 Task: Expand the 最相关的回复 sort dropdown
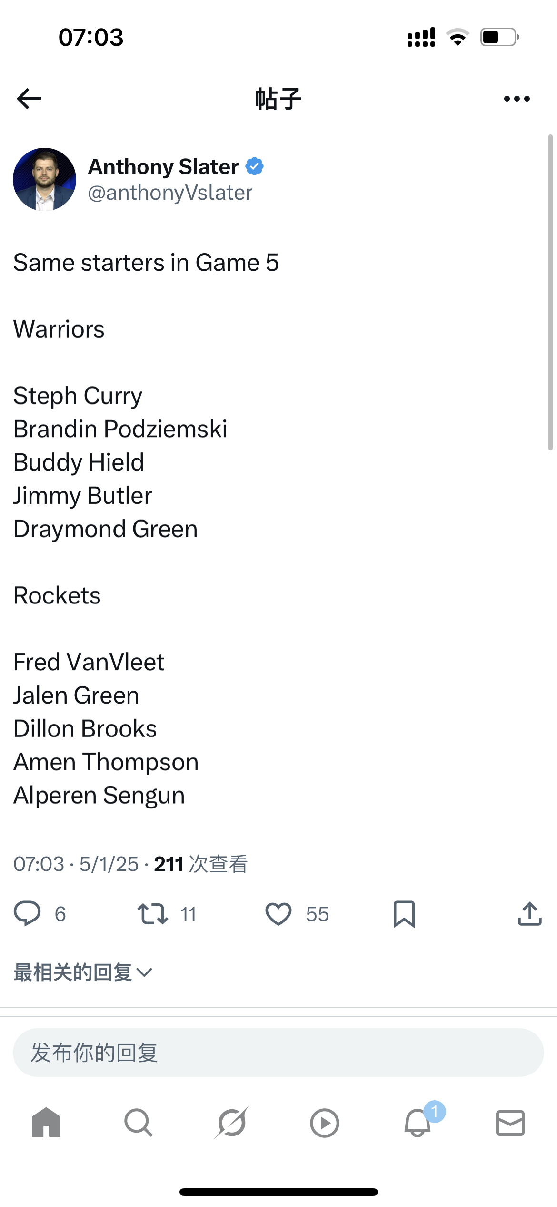click(83, 972)
